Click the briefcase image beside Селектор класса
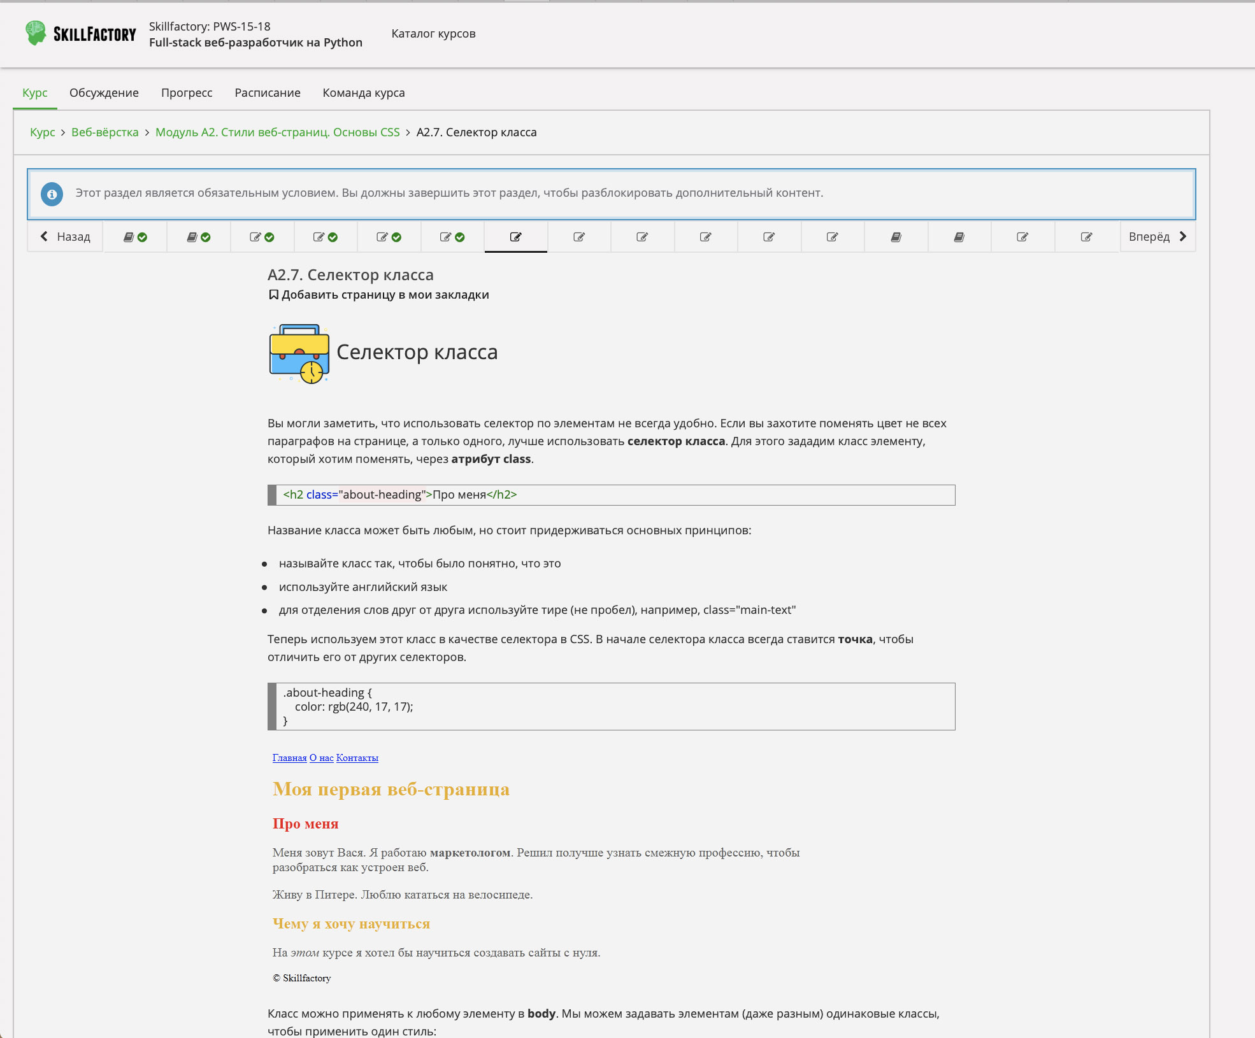This screenshot has height=1038, width=1255. (x=299, y=353)
